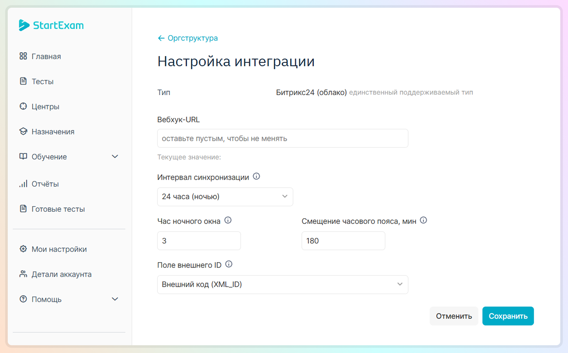This screenshot has height=353, width=568.
Task: Expand the Помощь menu section
Action: click(115, 299)
